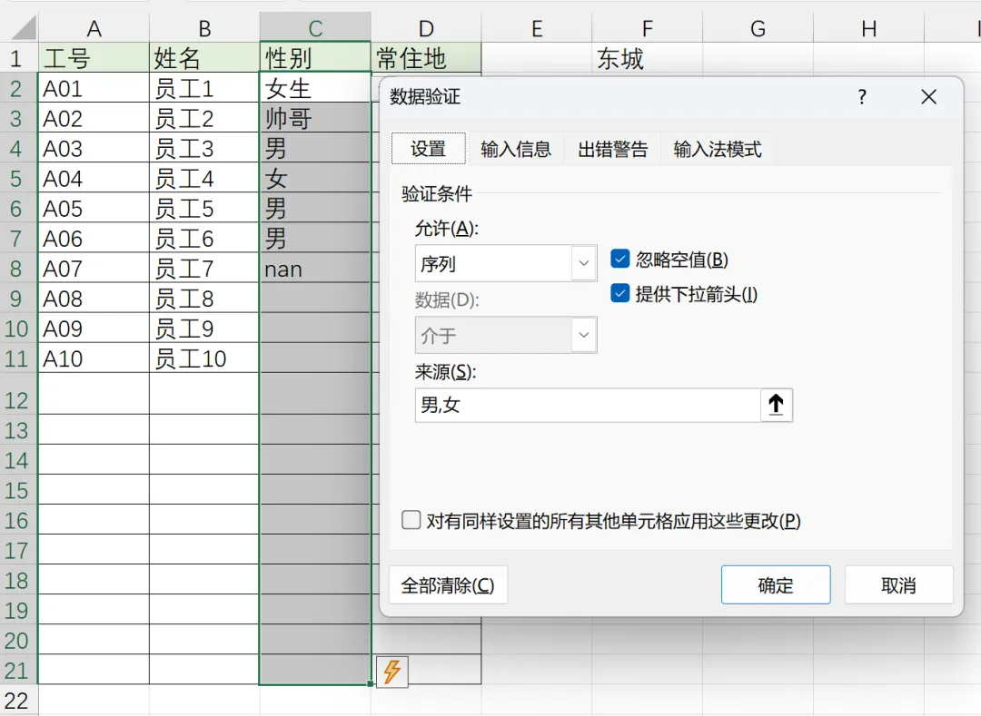The image size is (981, 716).
Task: Click cell containing 女生
Action: [x=315, y=88]
